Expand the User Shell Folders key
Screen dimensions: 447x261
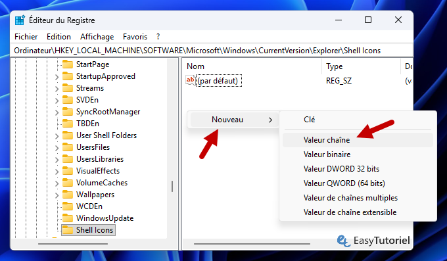[57, 136]
